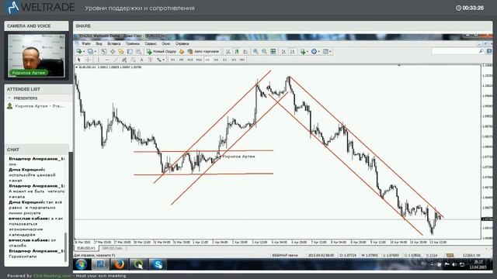The image size is (497, 279).
Task: Toggle chart auto scroll icon
Action: [x=284, y=51]
